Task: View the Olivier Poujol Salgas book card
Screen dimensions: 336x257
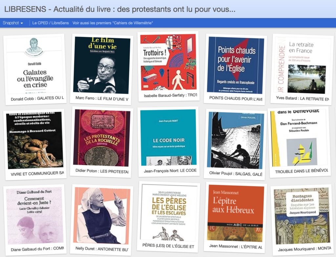Action: coord(235,144)
